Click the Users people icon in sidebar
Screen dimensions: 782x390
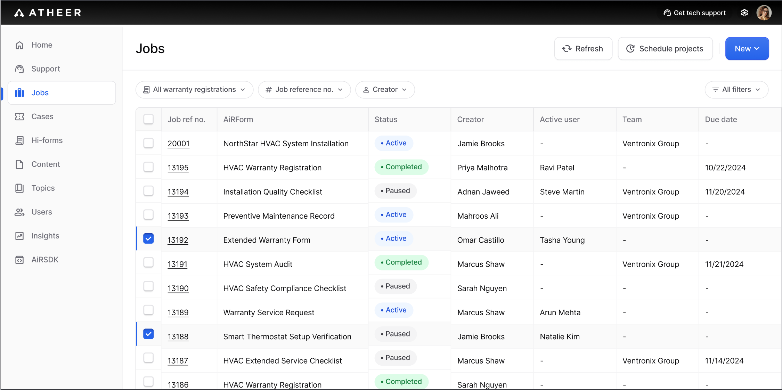coord(19,212)
